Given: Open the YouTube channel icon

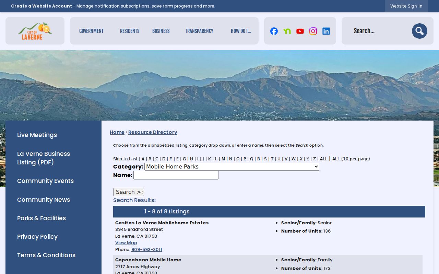Looking at the screenshot, I should tap(300, 31).
